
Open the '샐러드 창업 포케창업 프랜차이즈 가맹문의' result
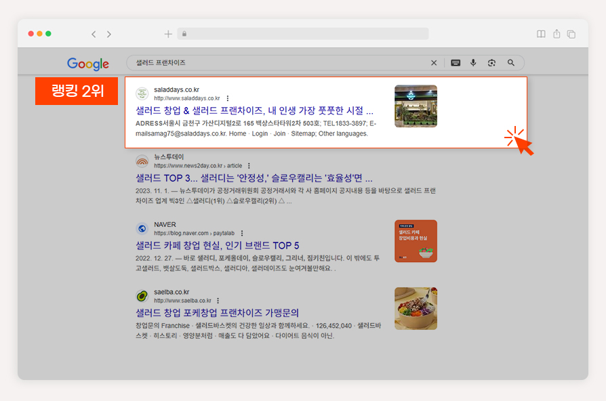[217, 313]
